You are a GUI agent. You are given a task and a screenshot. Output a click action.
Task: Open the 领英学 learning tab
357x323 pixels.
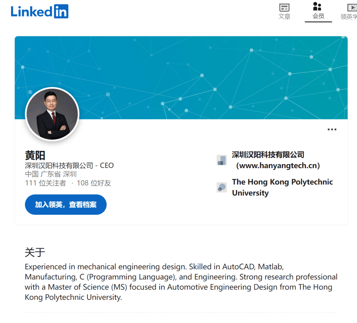349,12
